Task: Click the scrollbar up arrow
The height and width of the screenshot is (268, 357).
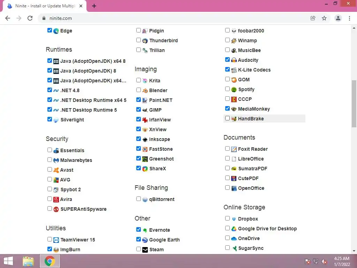Action: tap(354, 28)
